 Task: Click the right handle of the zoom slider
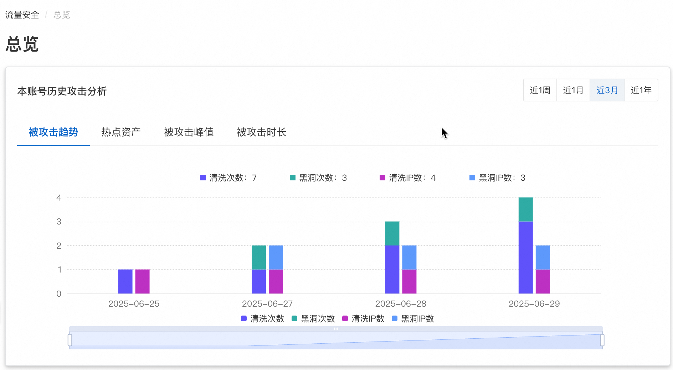pos(602,340)
